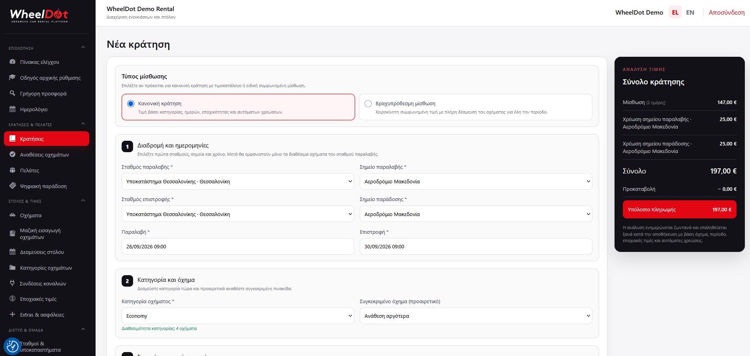750x356 pixels.
Task: Click the Ημερολόγιο calendar icon
Action: [x=12, y=109]
